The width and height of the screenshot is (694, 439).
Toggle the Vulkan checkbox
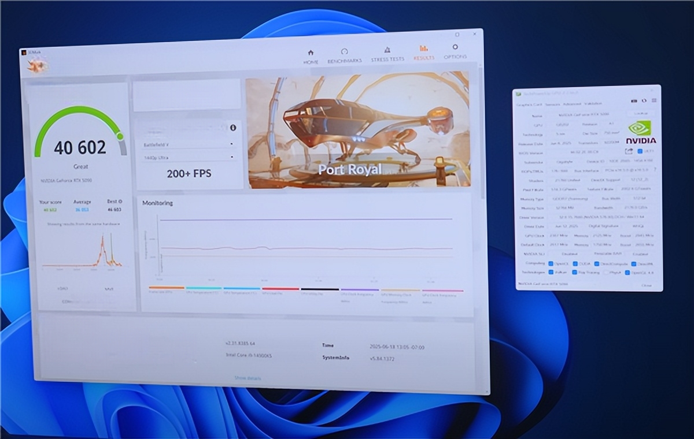point(551,272)
